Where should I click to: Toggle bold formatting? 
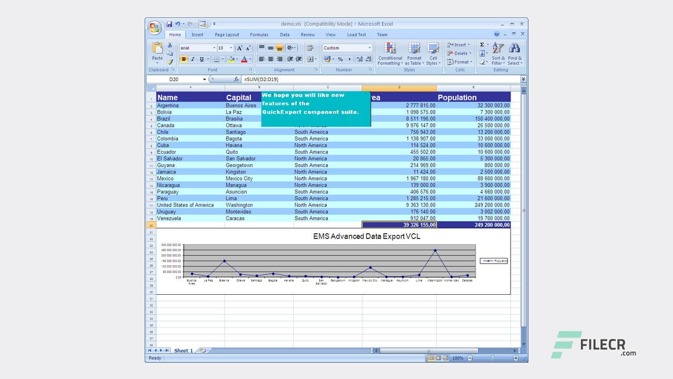click(x=183, y=59)
